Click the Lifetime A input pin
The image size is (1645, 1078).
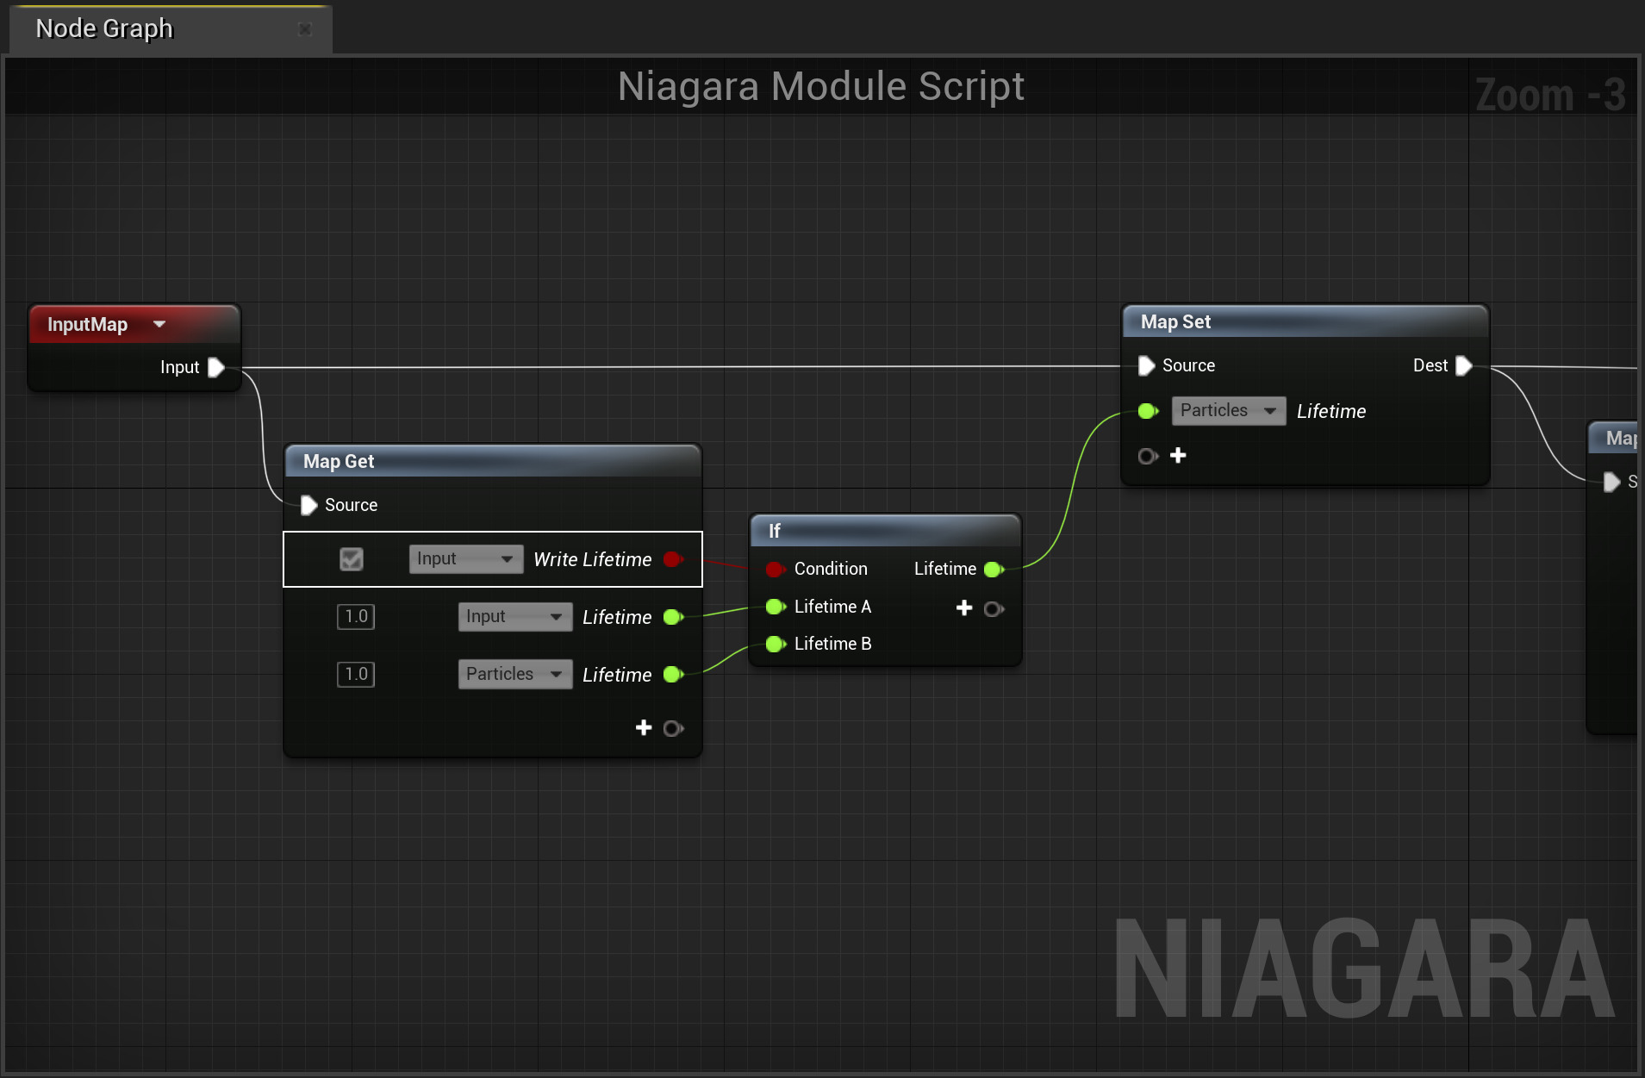(x=776, y=607)
